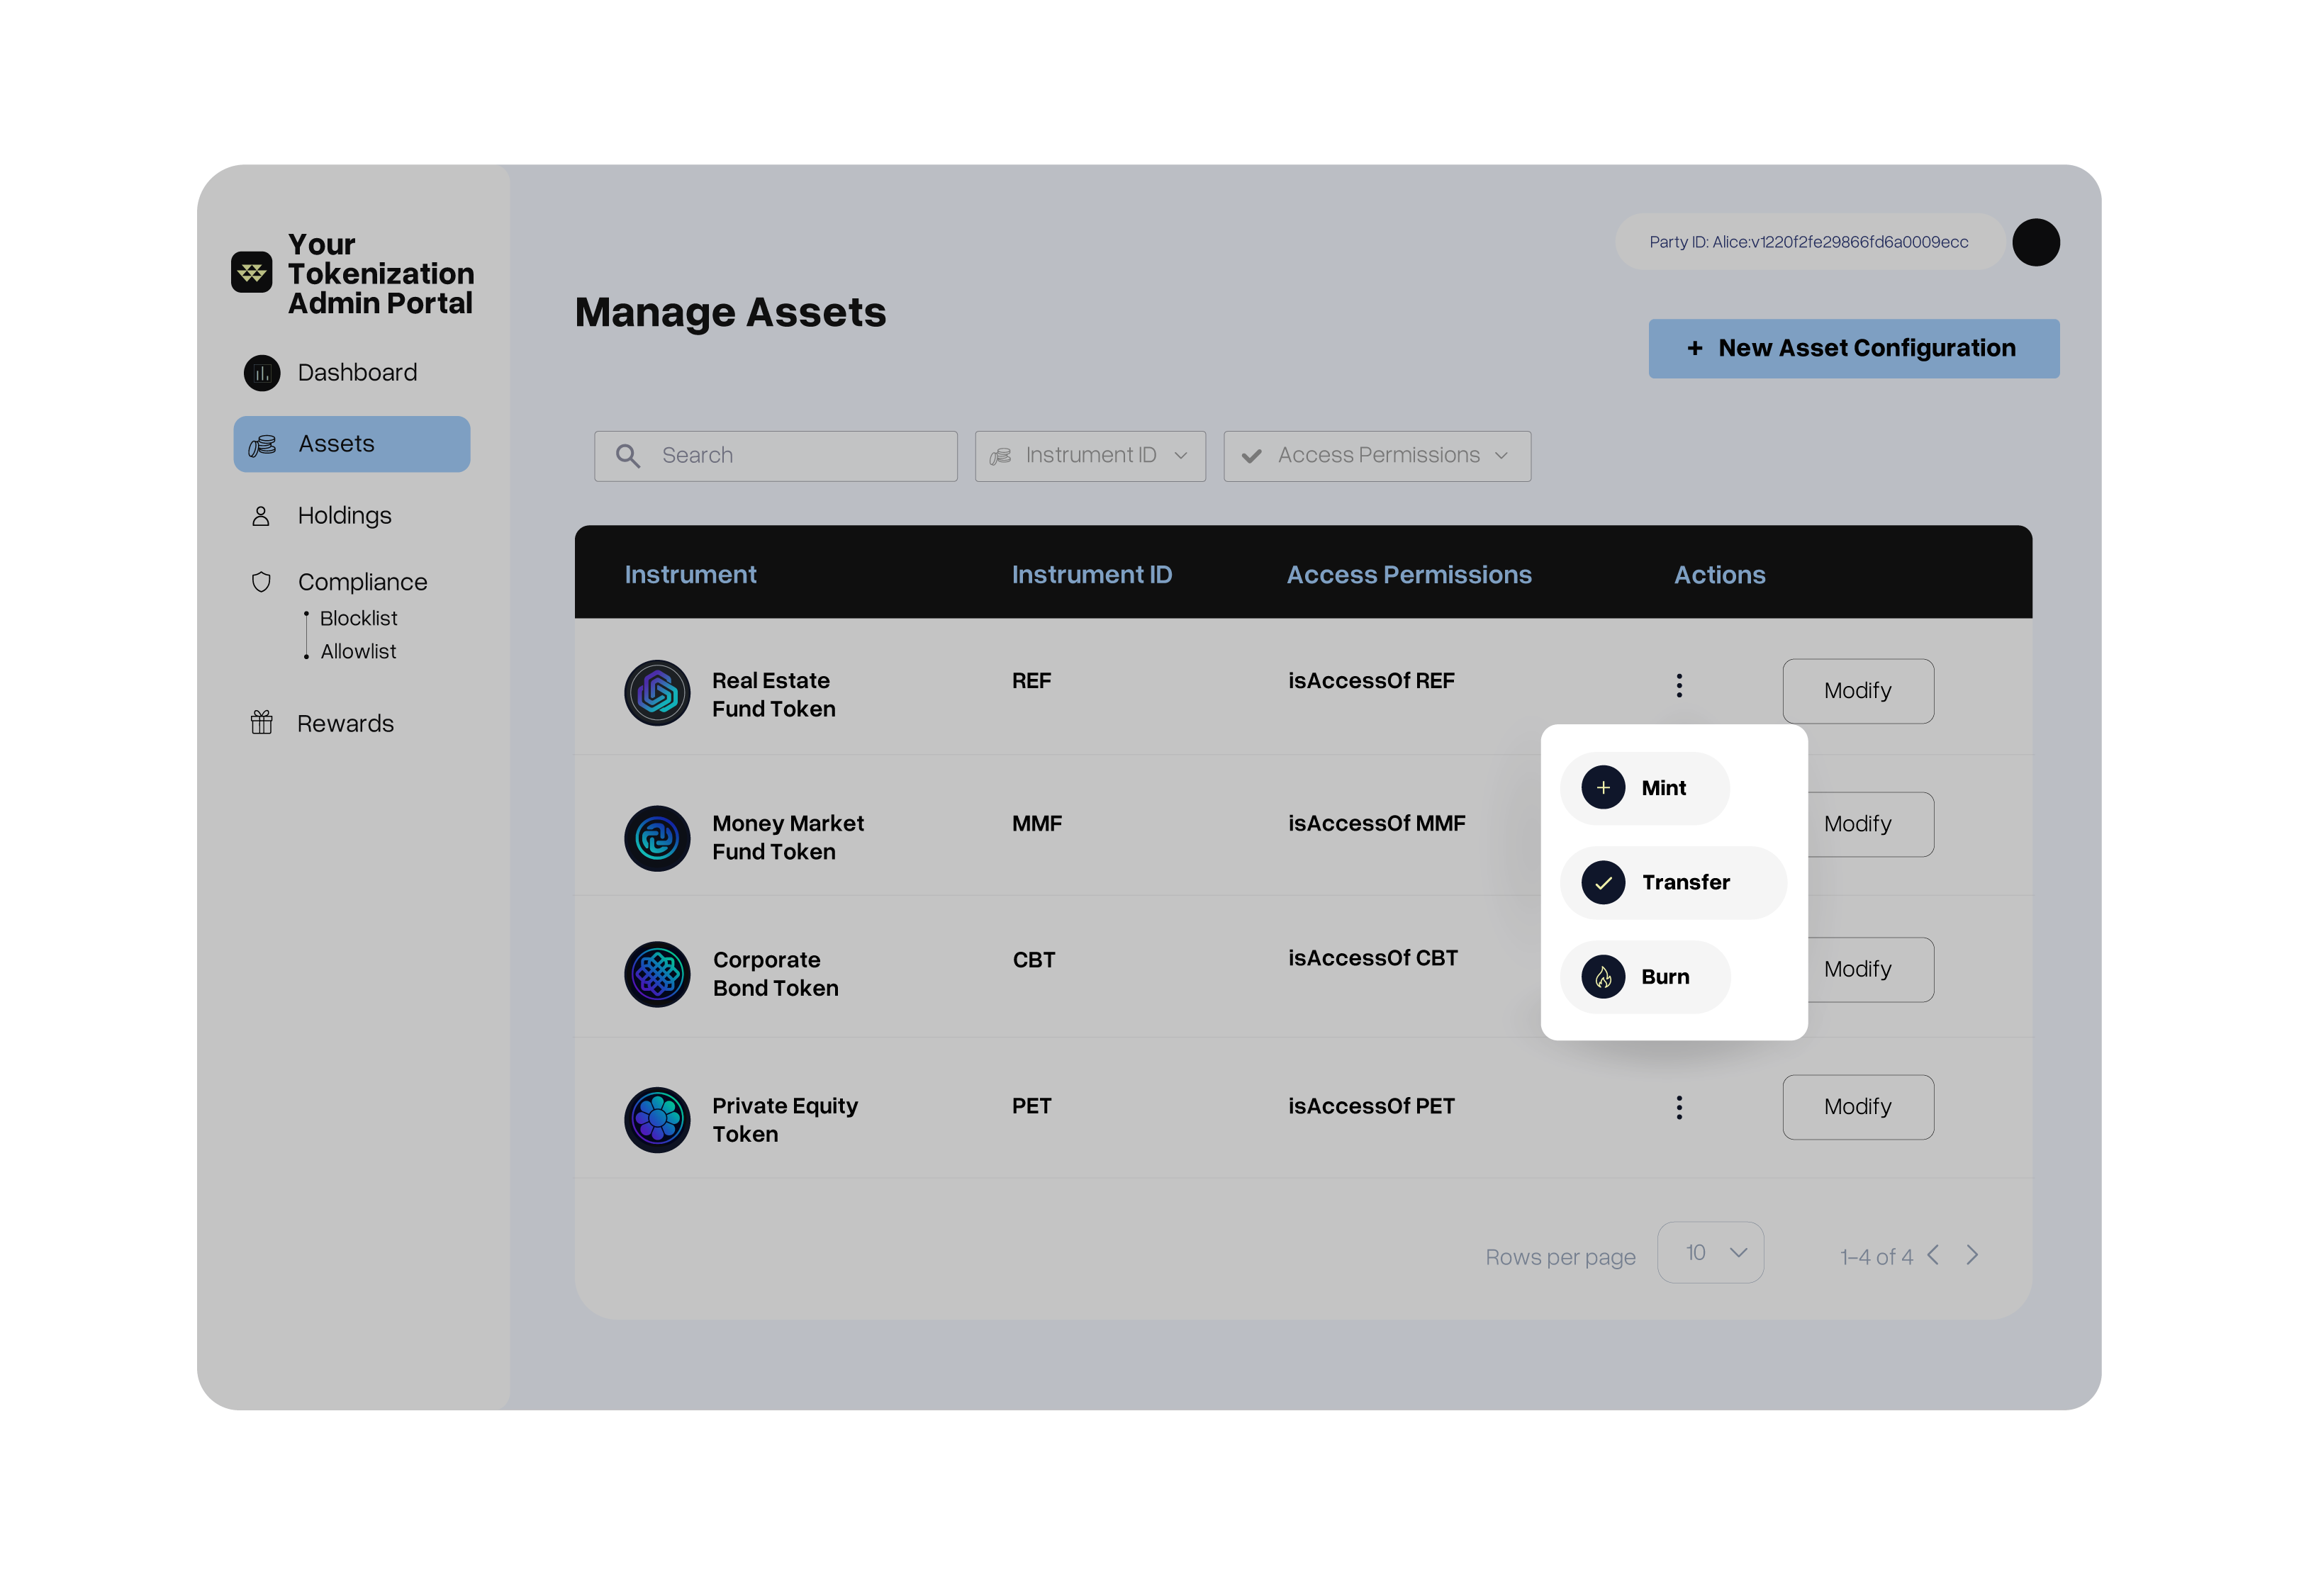Select Burn from the actions menu
The height and width of the screenshot is (1596, 2299).
click(1645, 977)
